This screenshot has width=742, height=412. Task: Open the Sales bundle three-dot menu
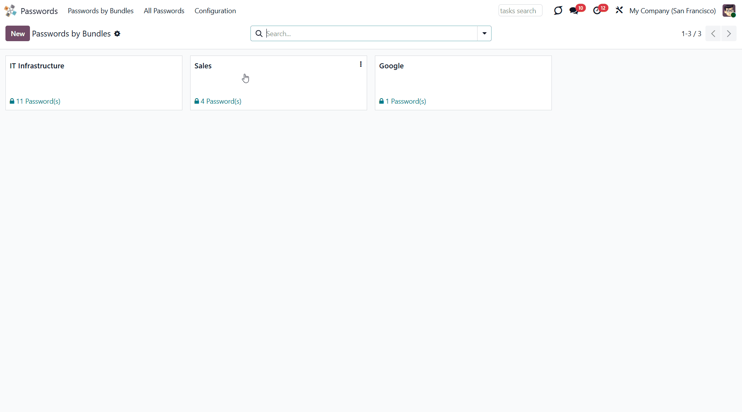point(360,64)
